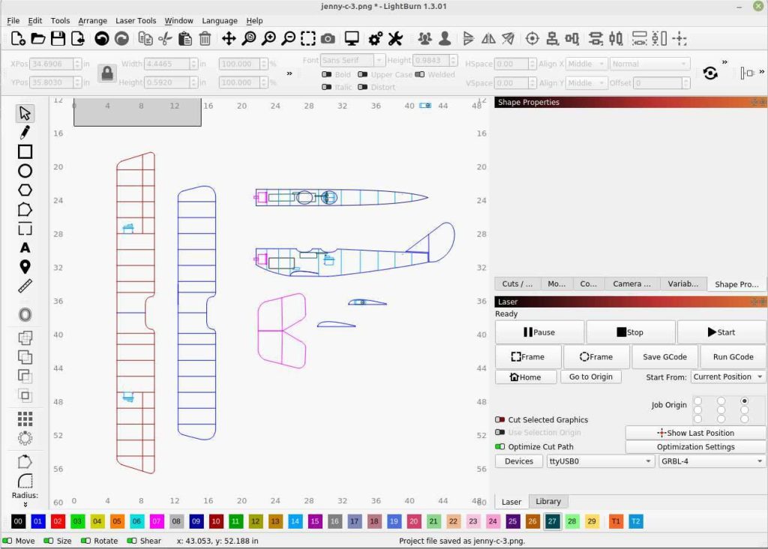Pick the red 02 layer color swatch
768x549 pixels.
pyautogui.click(x=58, y=521)
